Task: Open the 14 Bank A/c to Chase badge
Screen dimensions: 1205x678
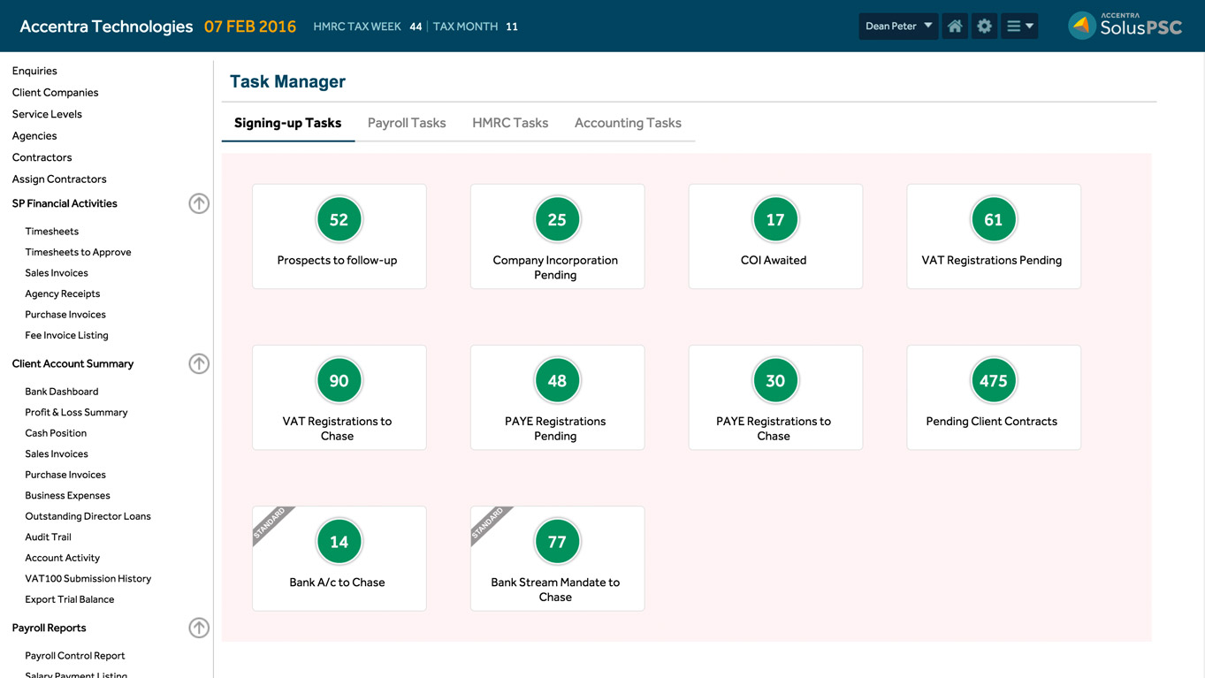Action: tap(339, 542)
